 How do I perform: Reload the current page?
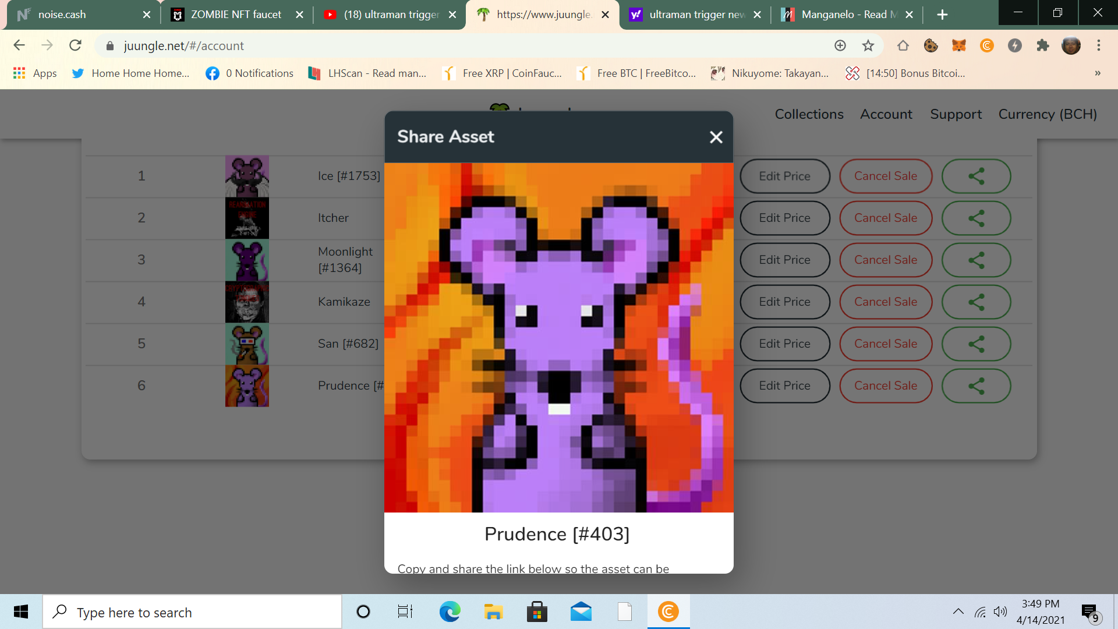(75, 45)
